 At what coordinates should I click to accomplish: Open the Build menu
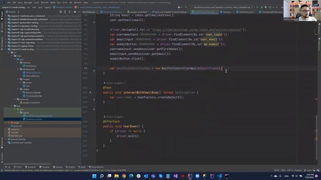pyautogui.click(x=53, y=2)
